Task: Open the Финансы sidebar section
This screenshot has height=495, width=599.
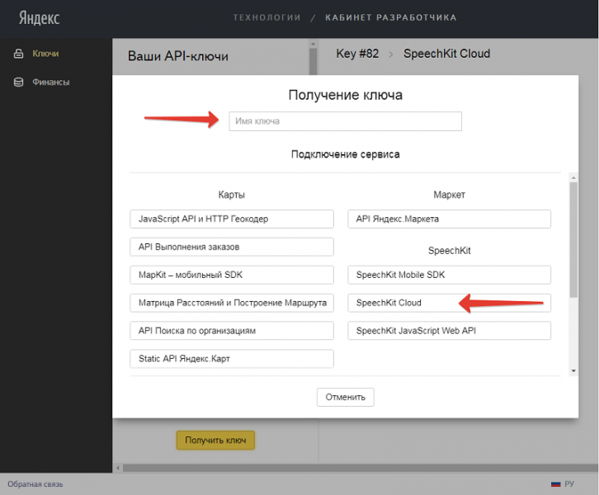Action: [51, 82]
